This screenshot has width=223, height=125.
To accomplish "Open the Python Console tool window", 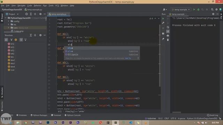I will click(x=72, y=115).
